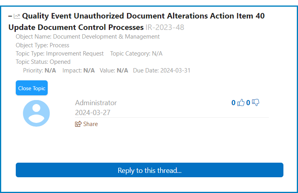The image size is (298, 193).
Task: Like the post with the thumbs-up icon
Action: 241,103
